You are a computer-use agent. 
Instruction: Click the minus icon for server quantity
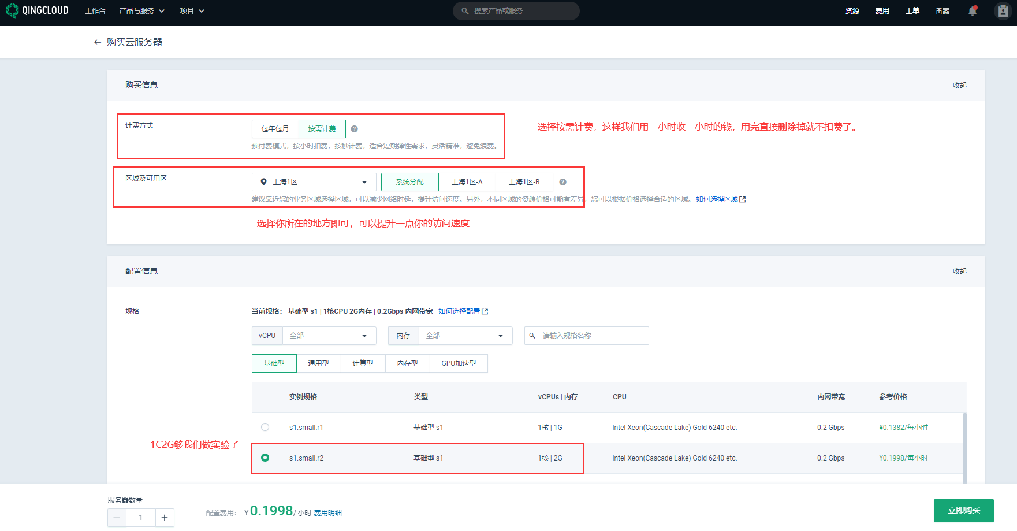(x=117, y=518)
